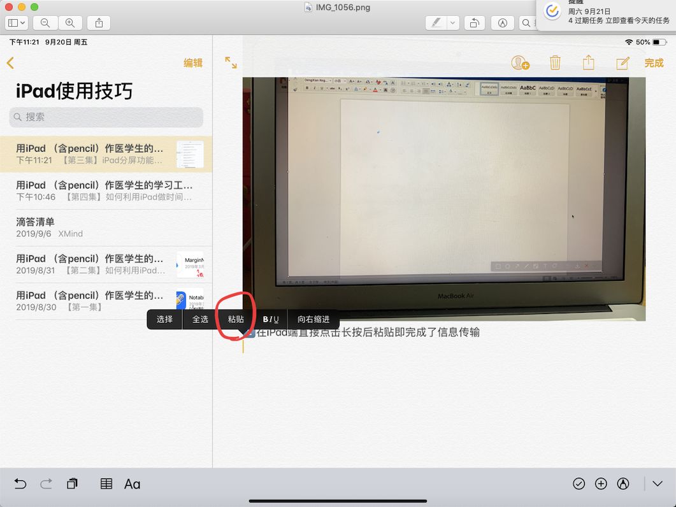Redo the last action
This screenshot has width=676, height=507.
click(46, 483)
